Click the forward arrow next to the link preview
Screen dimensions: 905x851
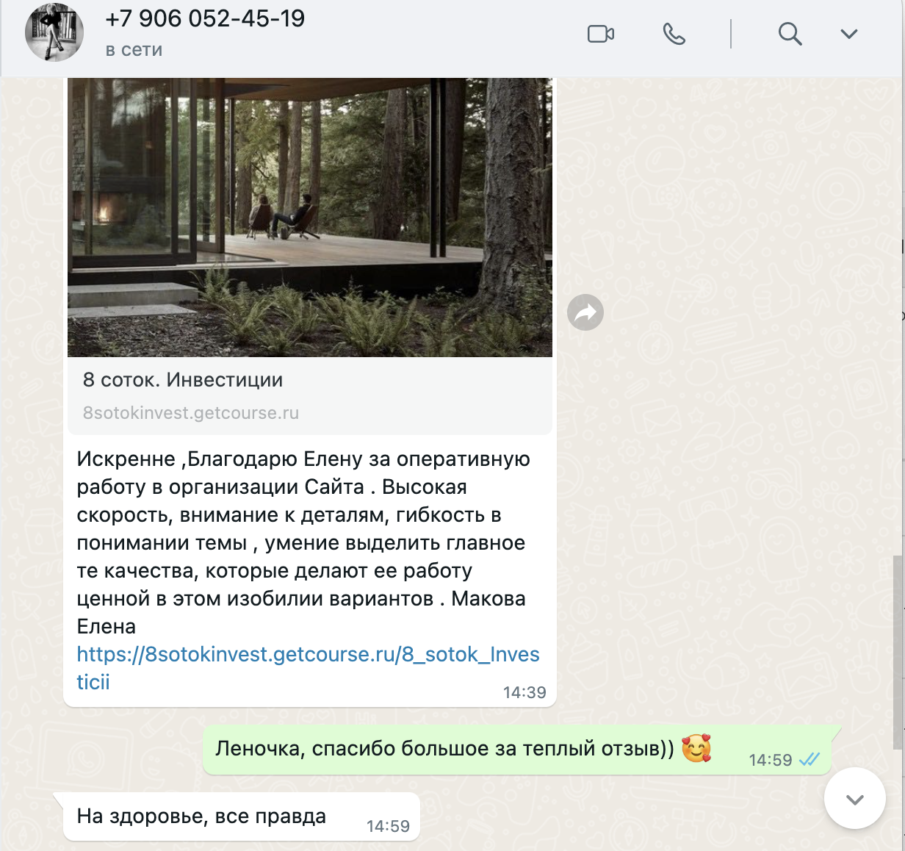(x=585, y=312)
